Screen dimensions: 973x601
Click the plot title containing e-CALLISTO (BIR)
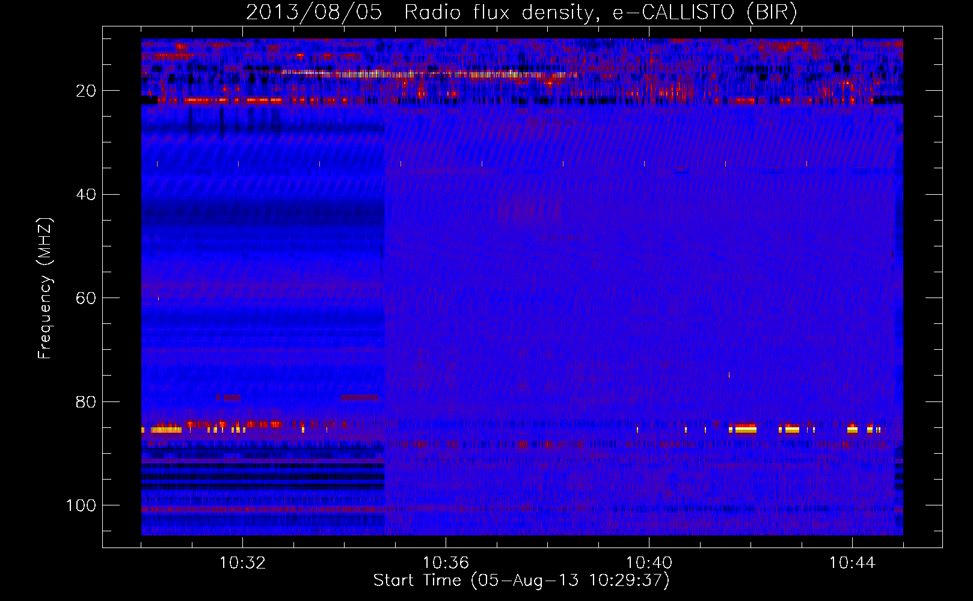[521, 13]
